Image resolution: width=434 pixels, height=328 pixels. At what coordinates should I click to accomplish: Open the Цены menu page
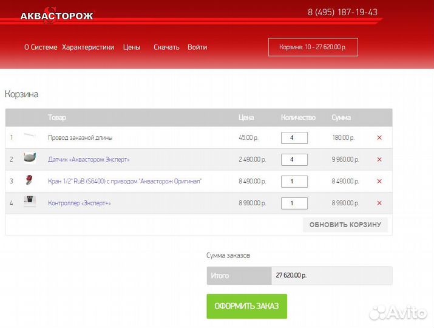(132, 47)
